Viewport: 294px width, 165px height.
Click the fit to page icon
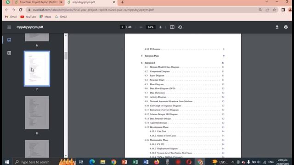coord(172,27)
